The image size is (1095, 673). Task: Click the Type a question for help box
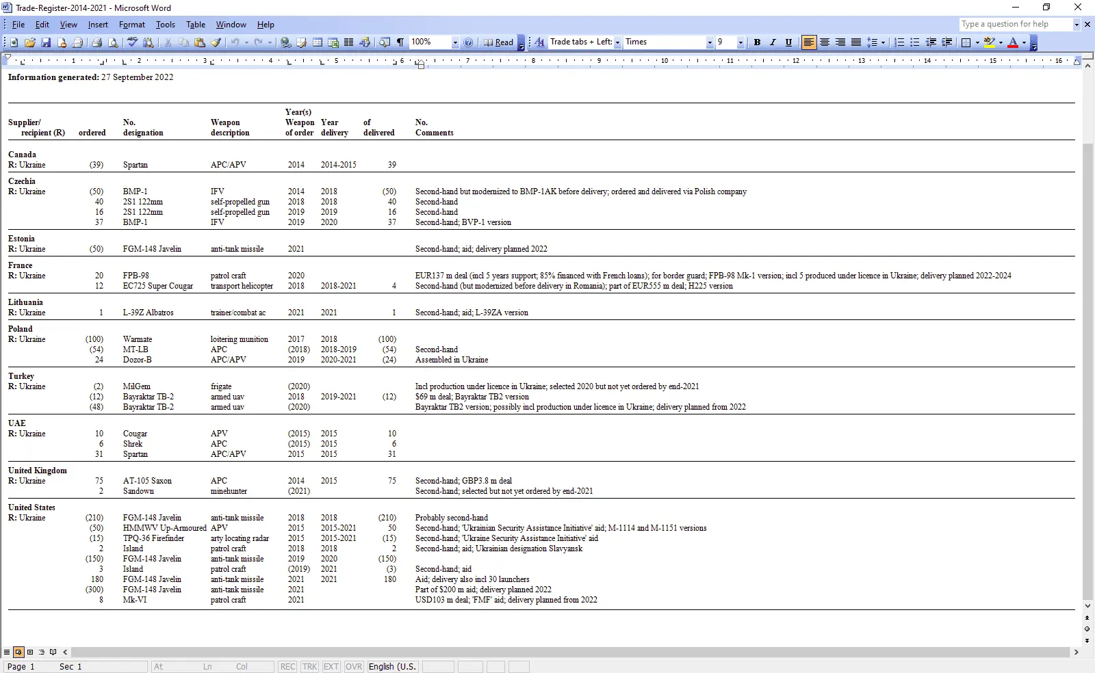pyautogui.click(x=1015, y=24)
